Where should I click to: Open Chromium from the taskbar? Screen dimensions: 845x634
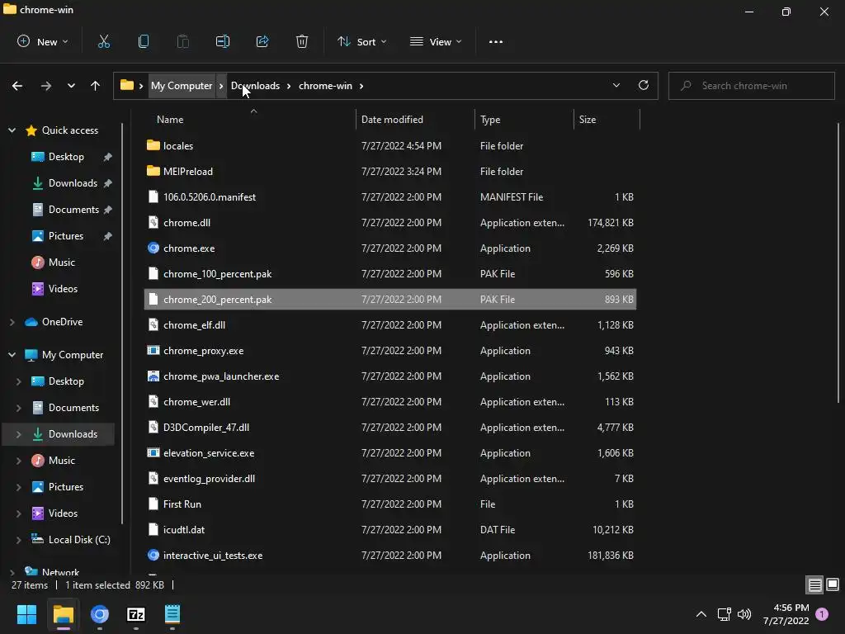[x=100, y=614]
